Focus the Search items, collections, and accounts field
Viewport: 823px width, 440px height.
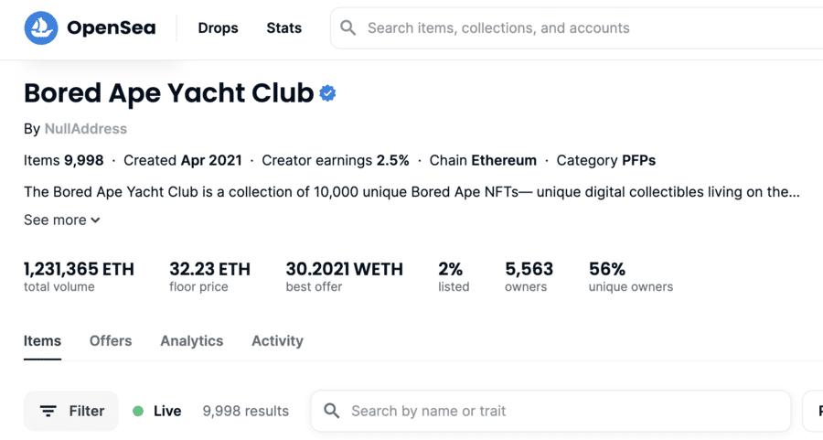pos(576,27)
